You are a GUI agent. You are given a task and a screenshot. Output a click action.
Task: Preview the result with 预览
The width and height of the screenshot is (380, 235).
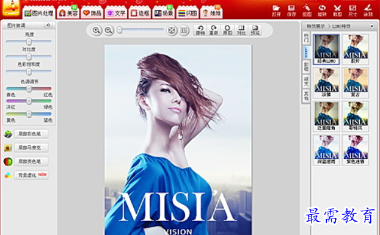click(255, 30)
